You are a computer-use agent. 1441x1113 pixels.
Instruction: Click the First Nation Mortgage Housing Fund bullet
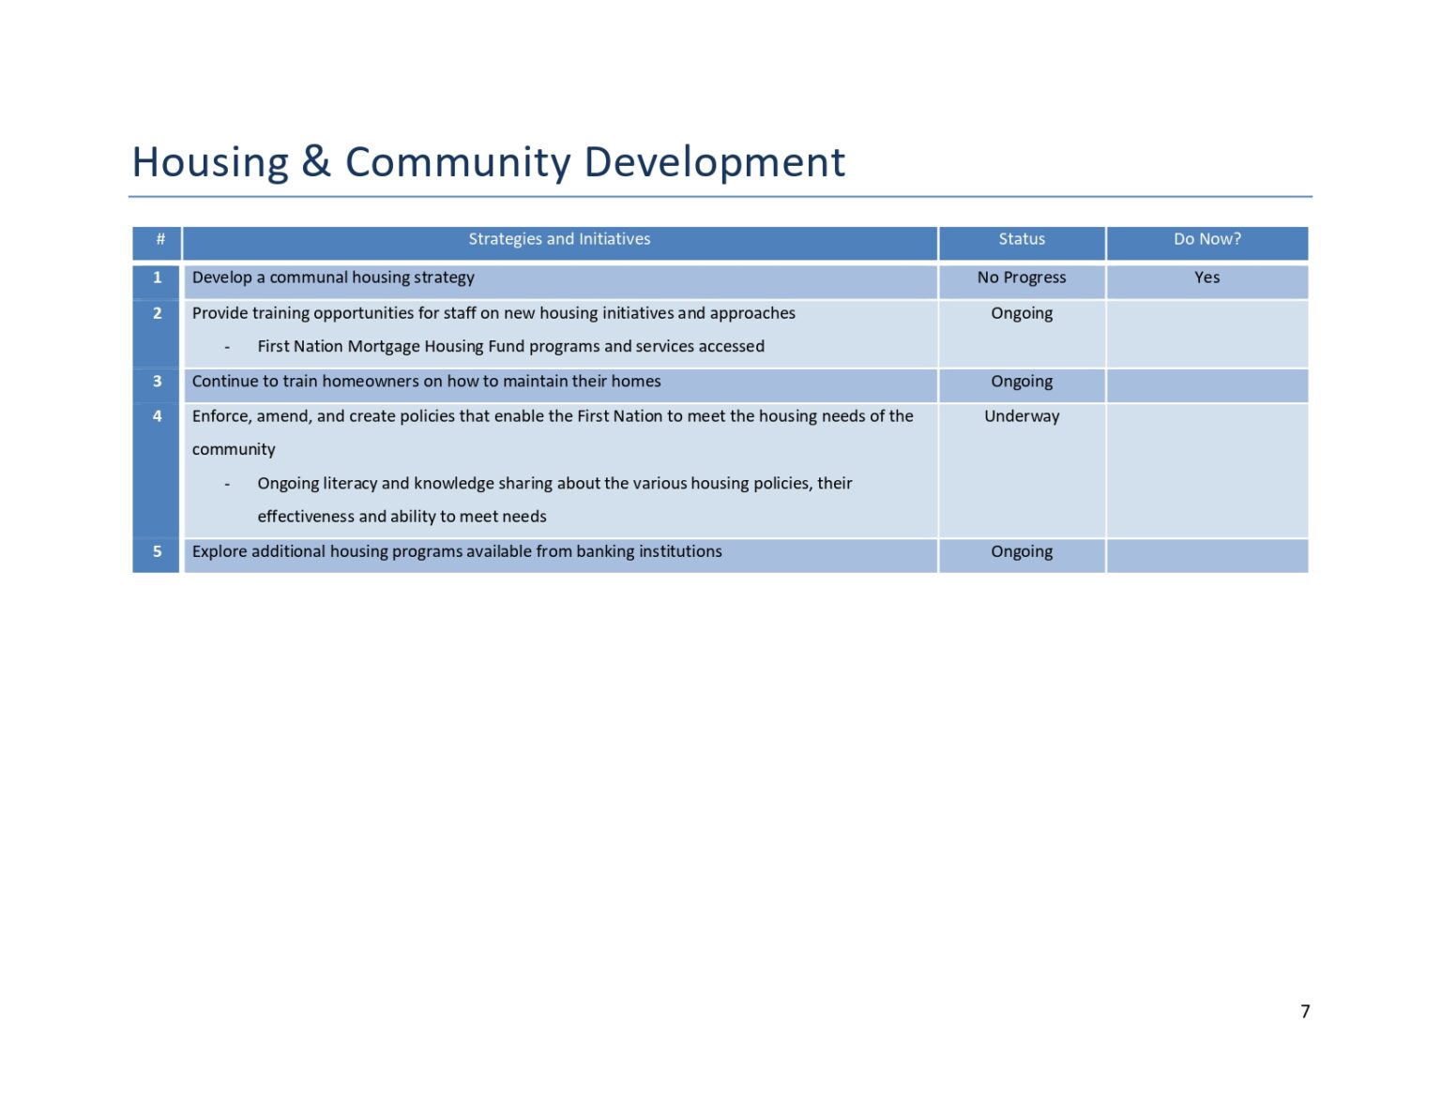coord(510,346)
